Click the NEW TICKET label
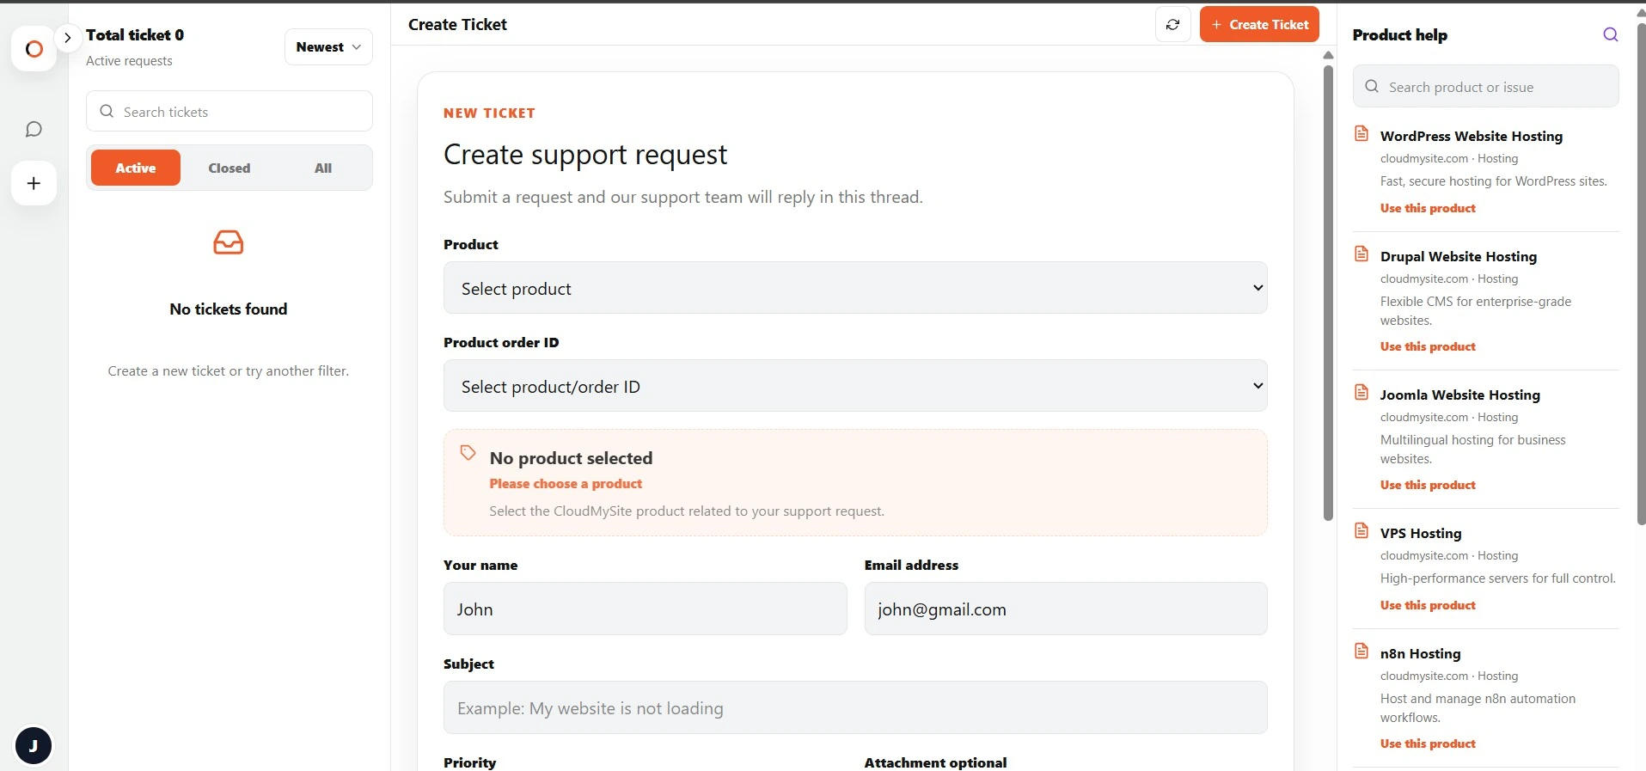 coord(489,113)
